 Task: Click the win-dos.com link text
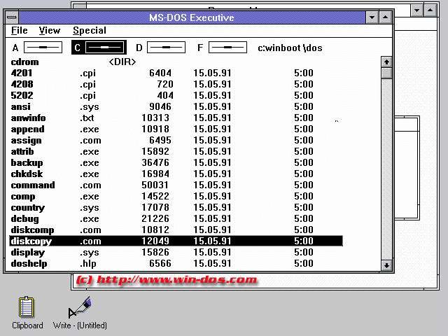point(176,280)
